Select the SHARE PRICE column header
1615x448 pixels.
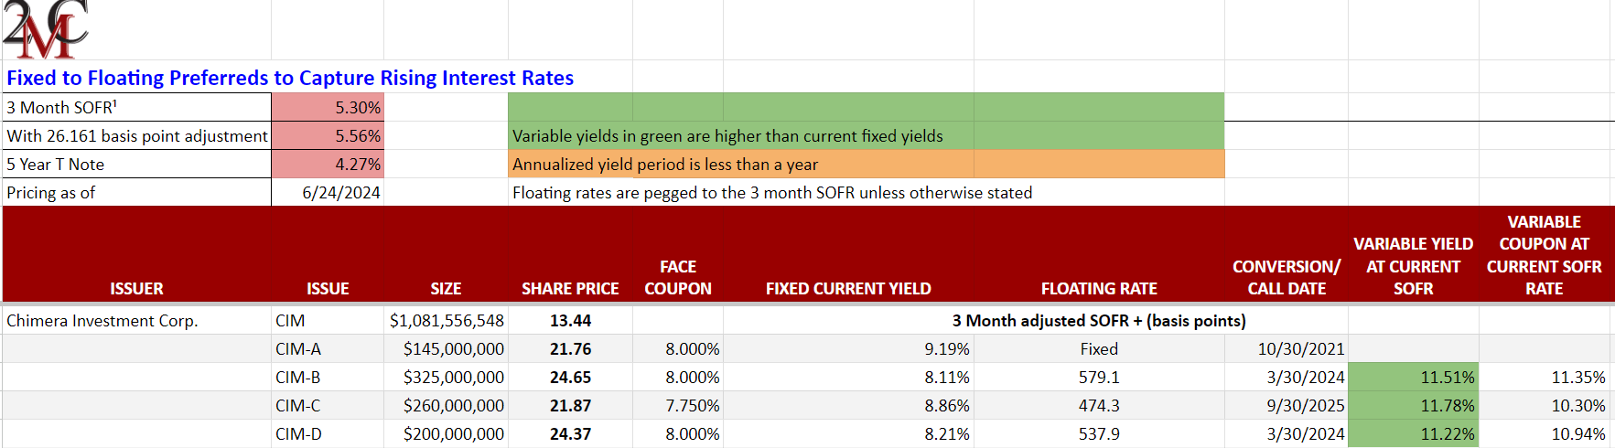570,288
